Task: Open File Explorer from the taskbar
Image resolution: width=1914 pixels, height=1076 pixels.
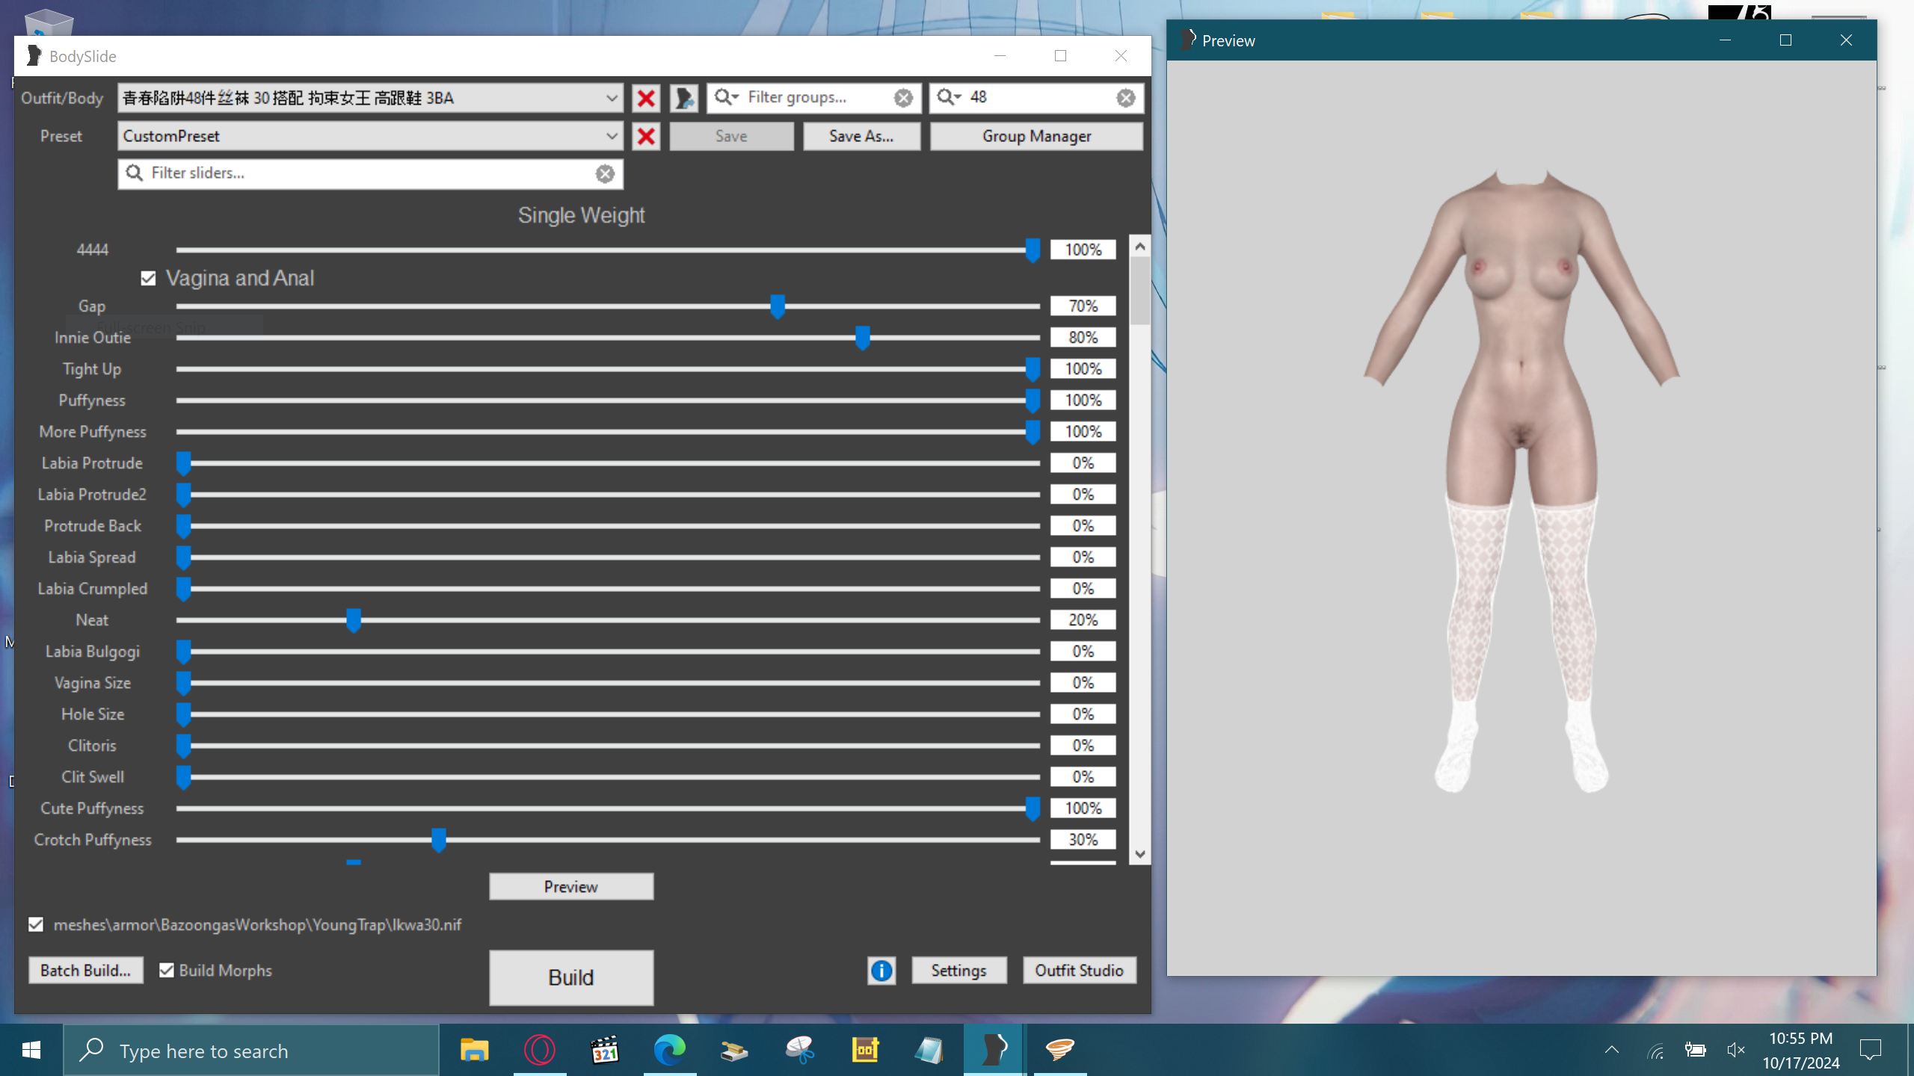Action: (x=474, y=1050)
